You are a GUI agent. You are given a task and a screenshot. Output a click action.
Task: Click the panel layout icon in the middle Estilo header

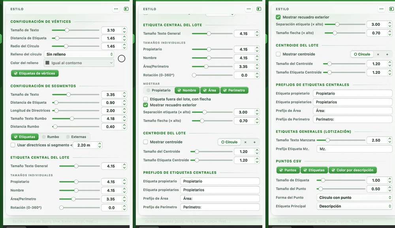coord(259,9)
